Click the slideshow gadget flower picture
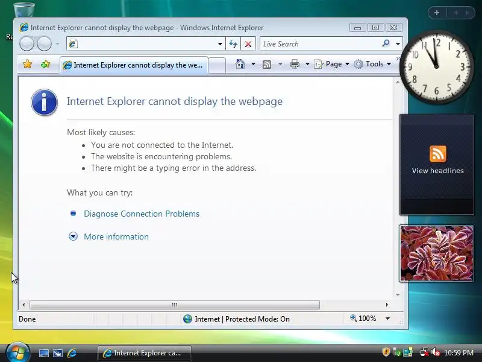This screenshot has width=482, height=362. coord(436,253)
